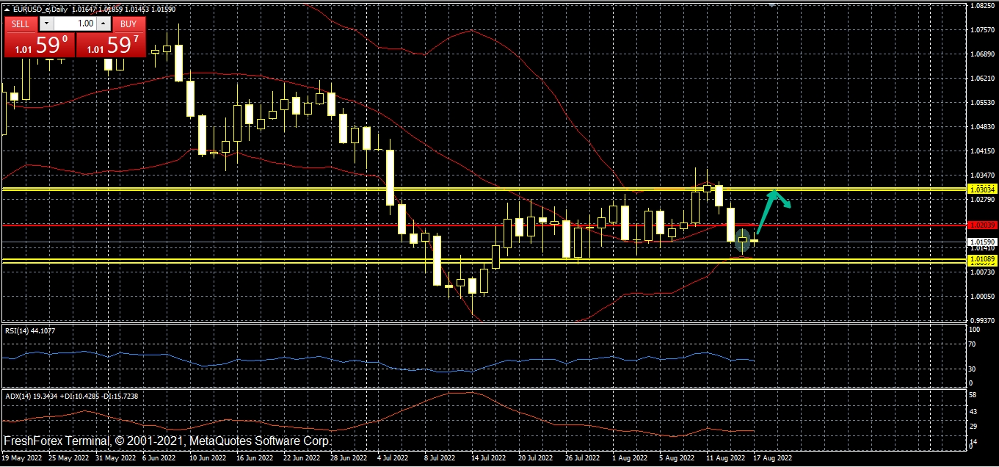This screenshot has height=467, width=999.
Task: Click the 1.00 lot volume field
Action: click(78, 23)
